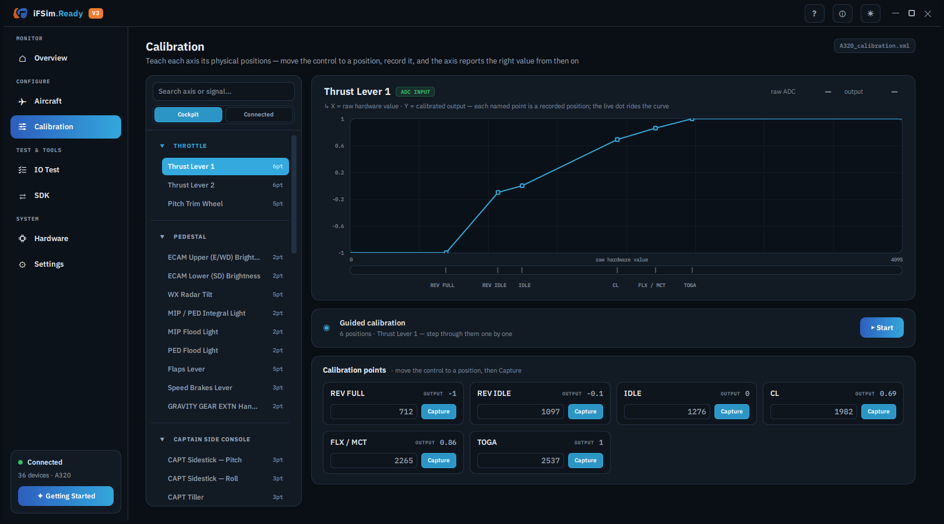The width and height of the screenshot is (944, 524).
Task: Open Overview via the home icon
Action: pos(22,58)
